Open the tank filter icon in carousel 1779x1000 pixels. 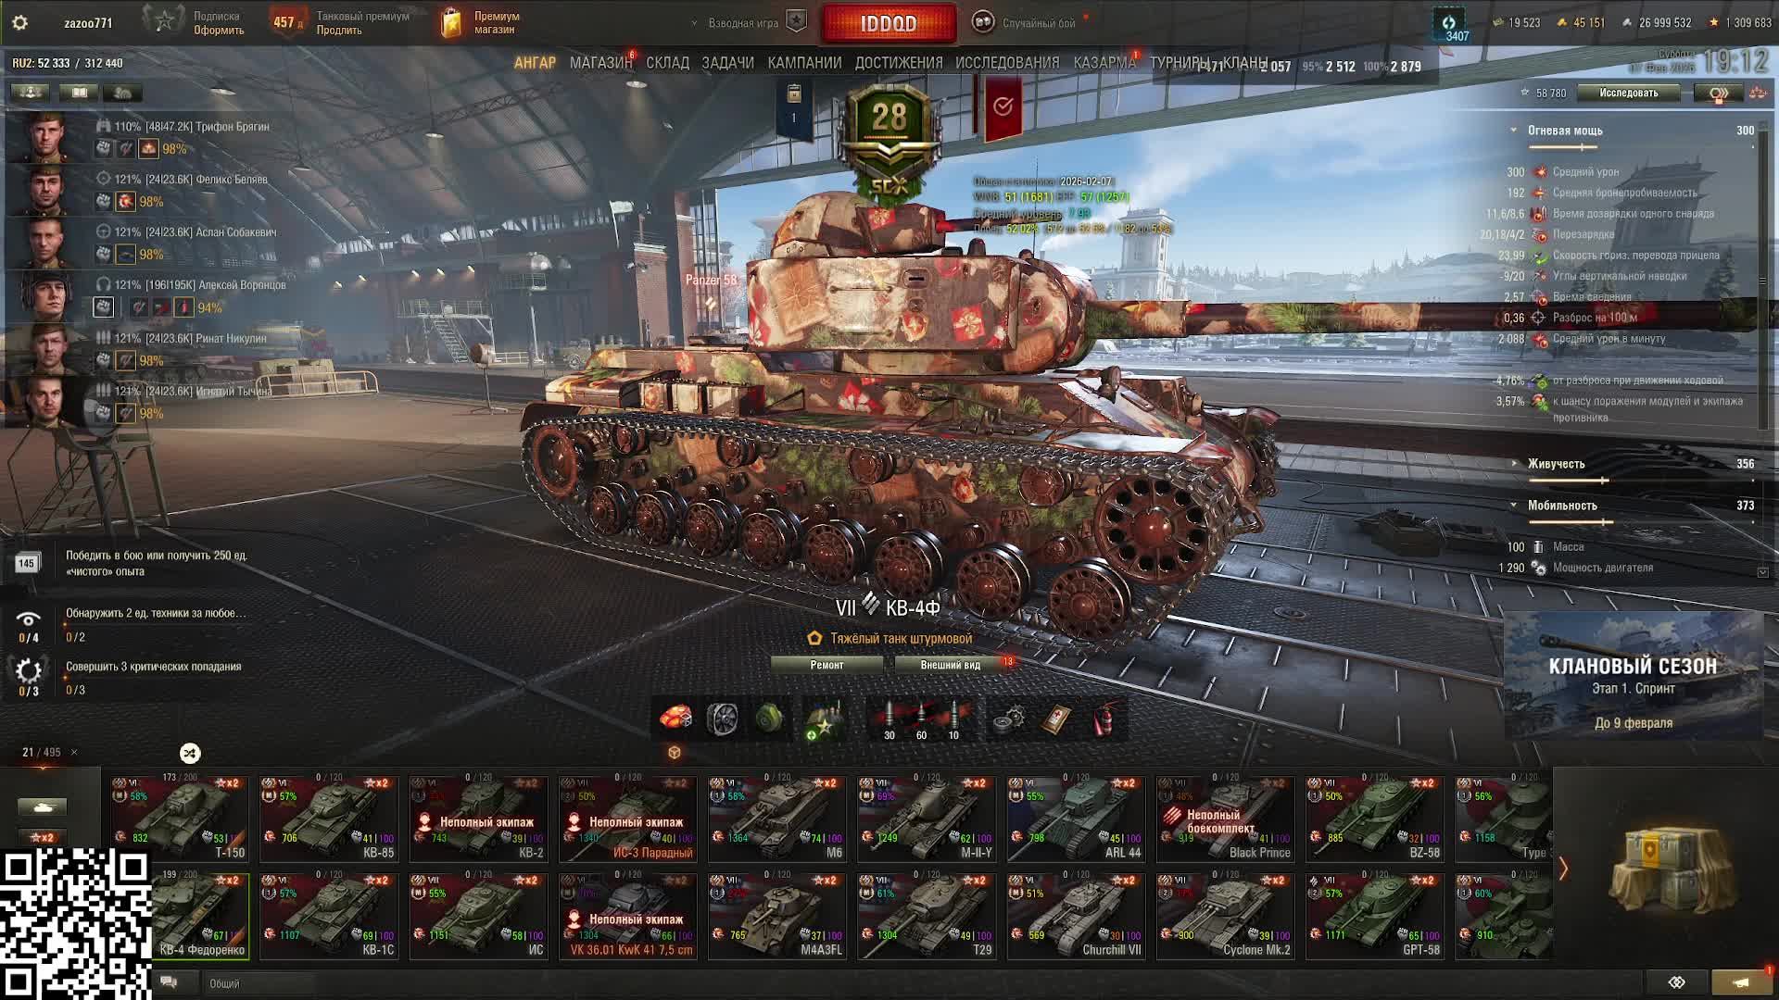(43, 807)
